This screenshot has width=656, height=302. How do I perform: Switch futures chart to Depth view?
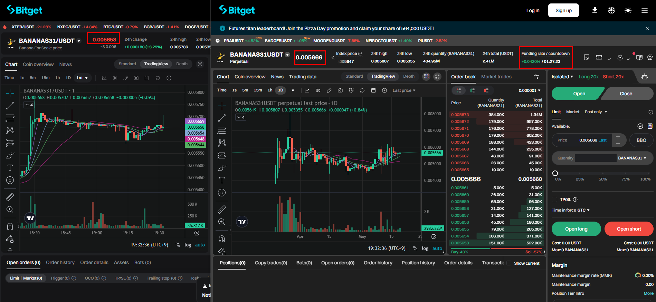click(409, 76)
